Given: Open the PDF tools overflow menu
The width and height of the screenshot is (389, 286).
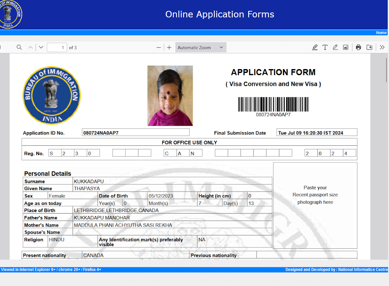Looking at the screenshot, I should pyautogui.click(x=382, y=47).
